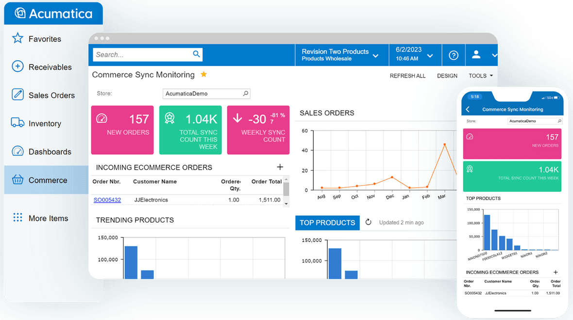This screenshot has width=573, height=320.
Task: Open Commerce basket icon
Action: tap(17, 179)
